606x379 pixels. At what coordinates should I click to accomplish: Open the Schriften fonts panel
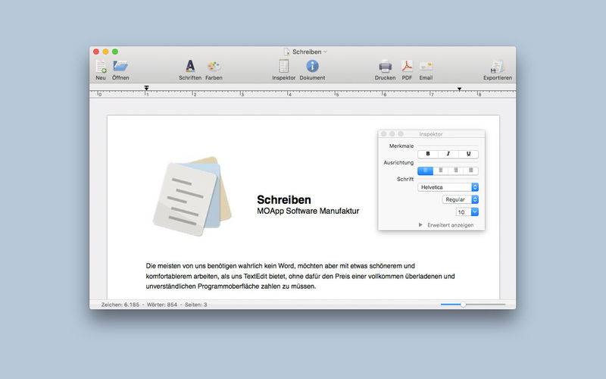click(190, 67)
